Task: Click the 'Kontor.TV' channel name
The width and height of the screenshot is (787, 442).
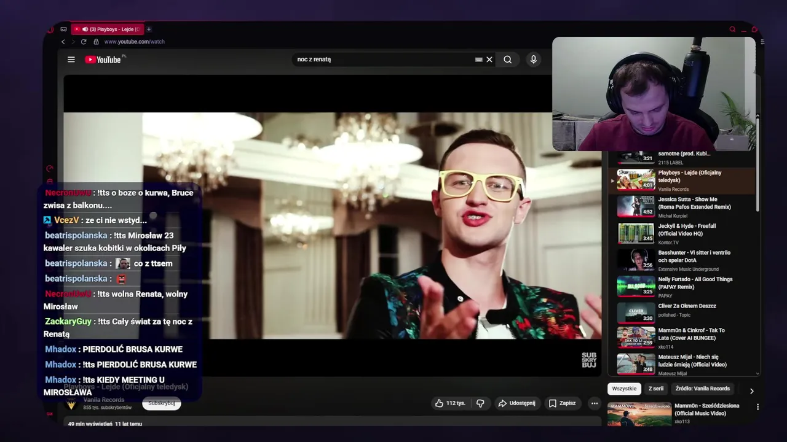Action: coord(670,242)
